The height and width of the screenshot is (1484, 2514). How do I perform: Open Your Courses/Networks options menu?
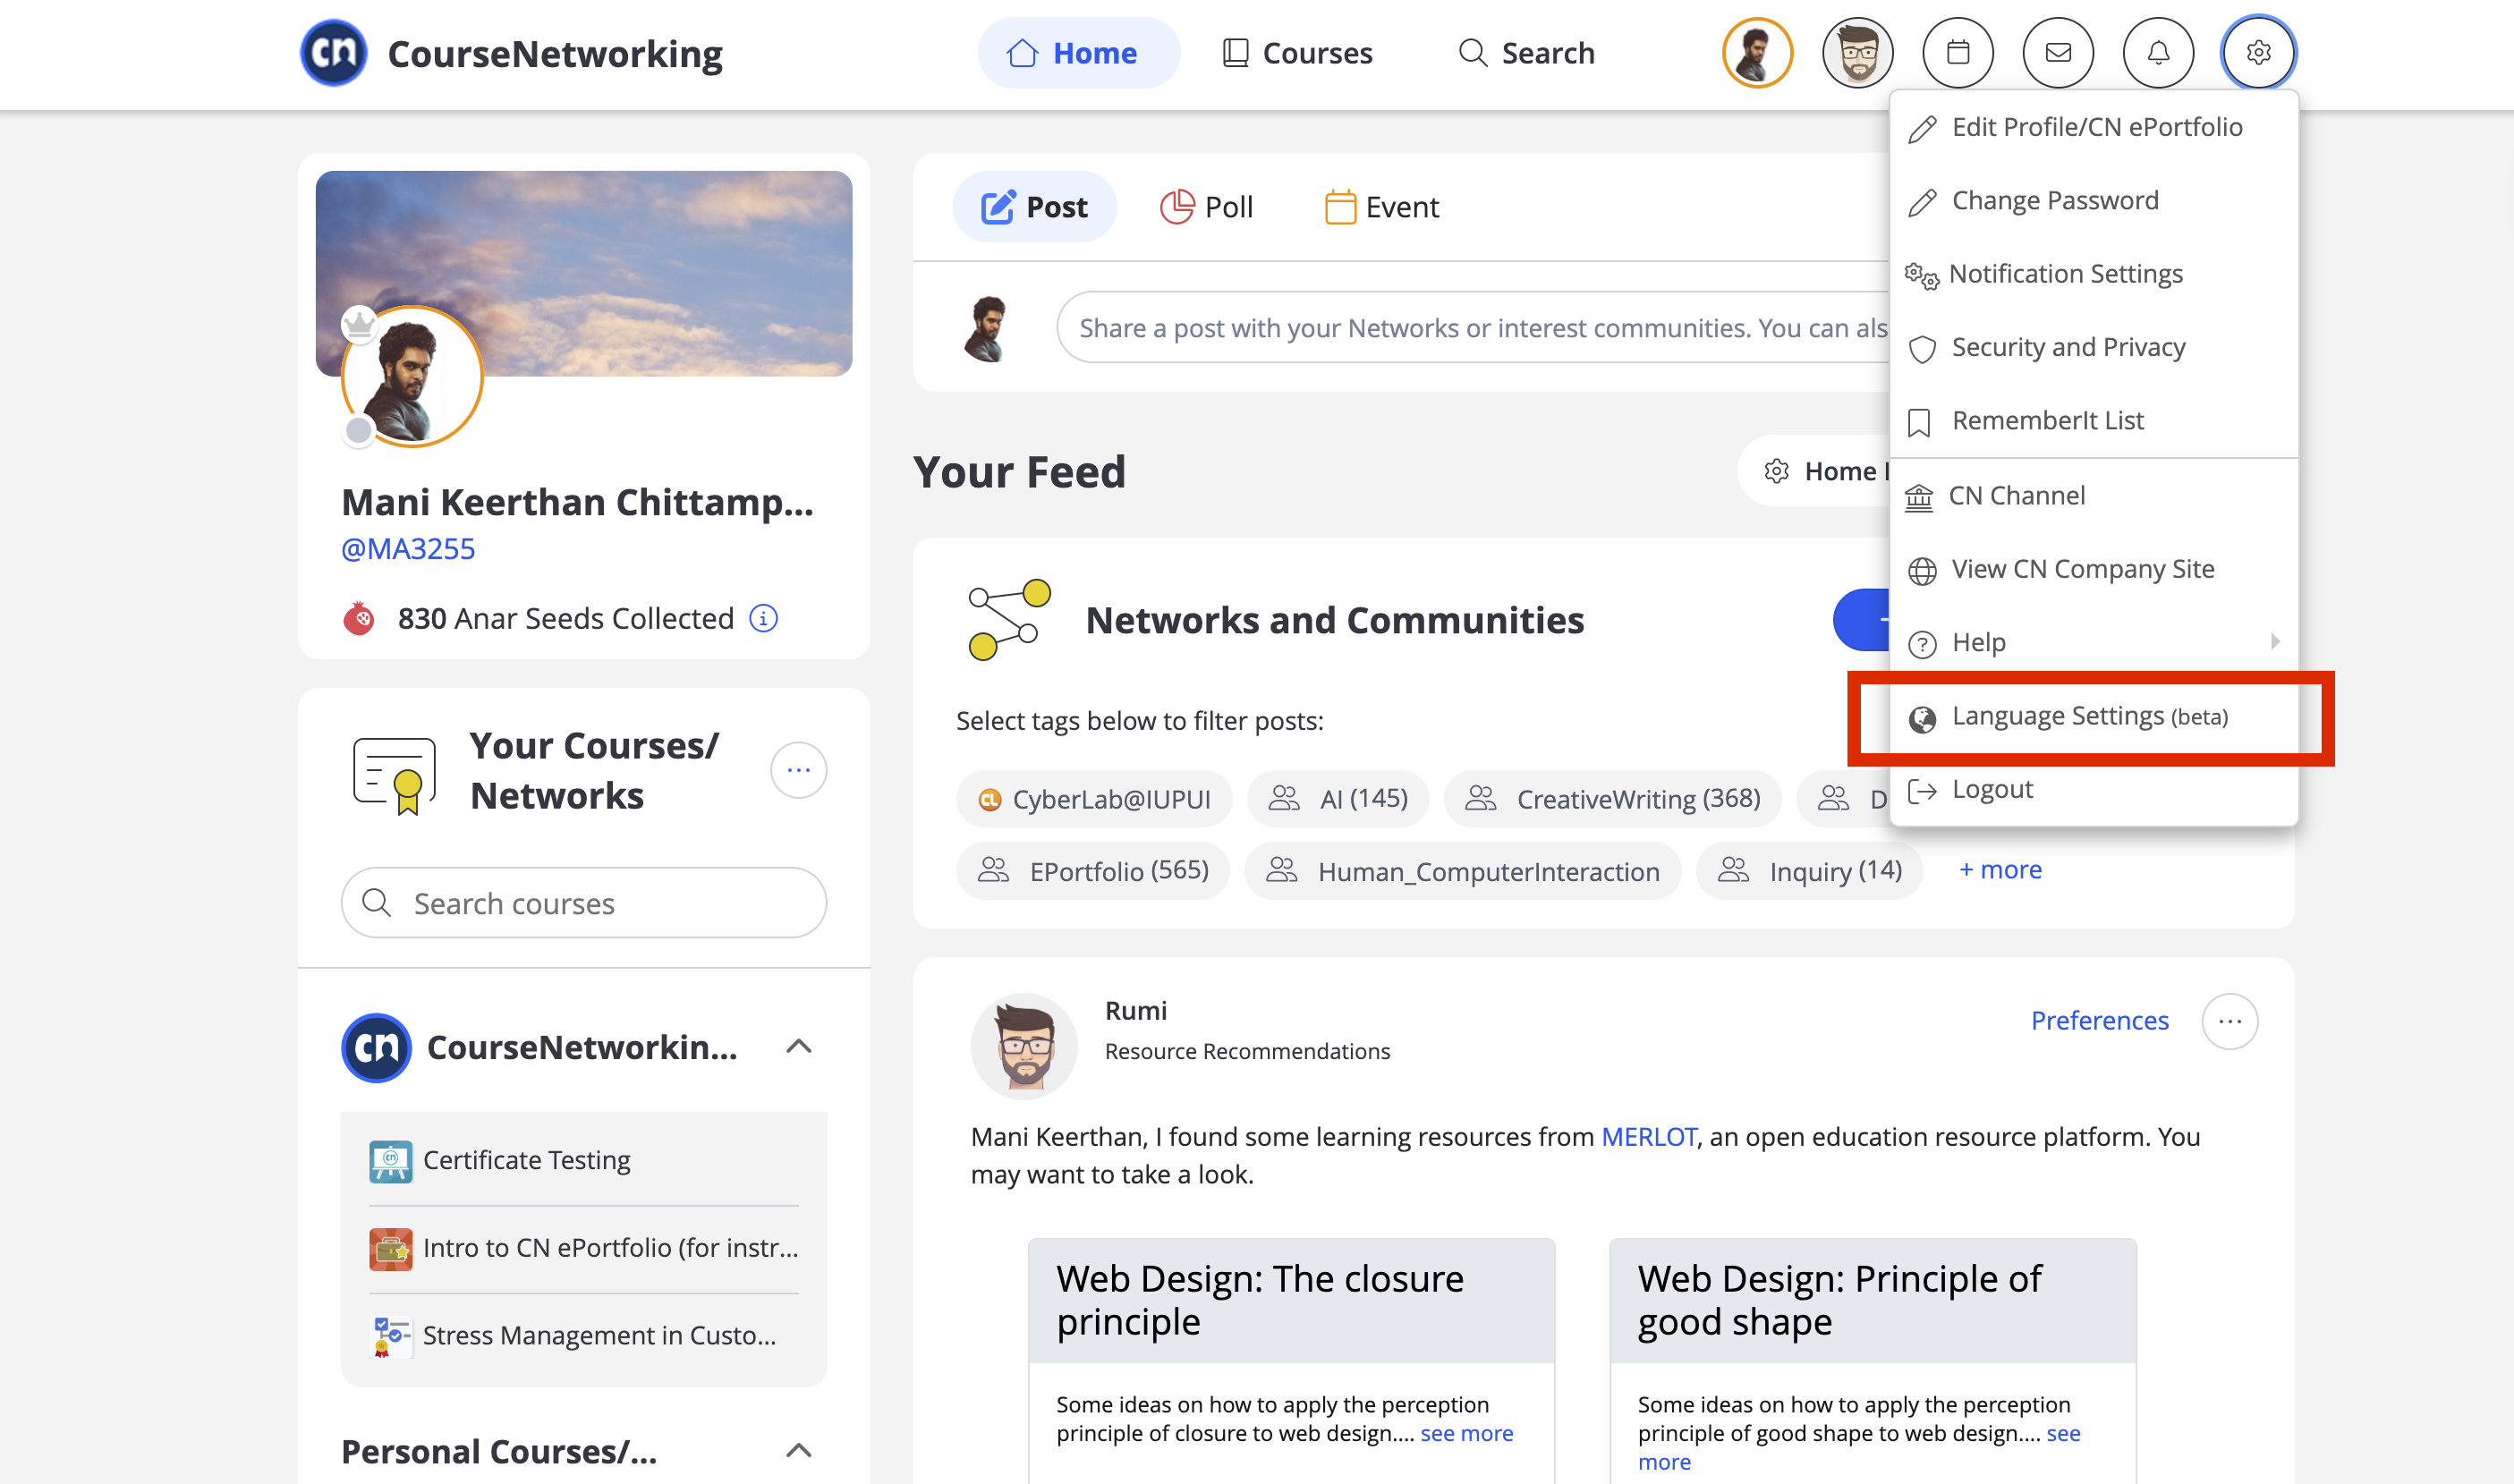(x=798, y=770)
